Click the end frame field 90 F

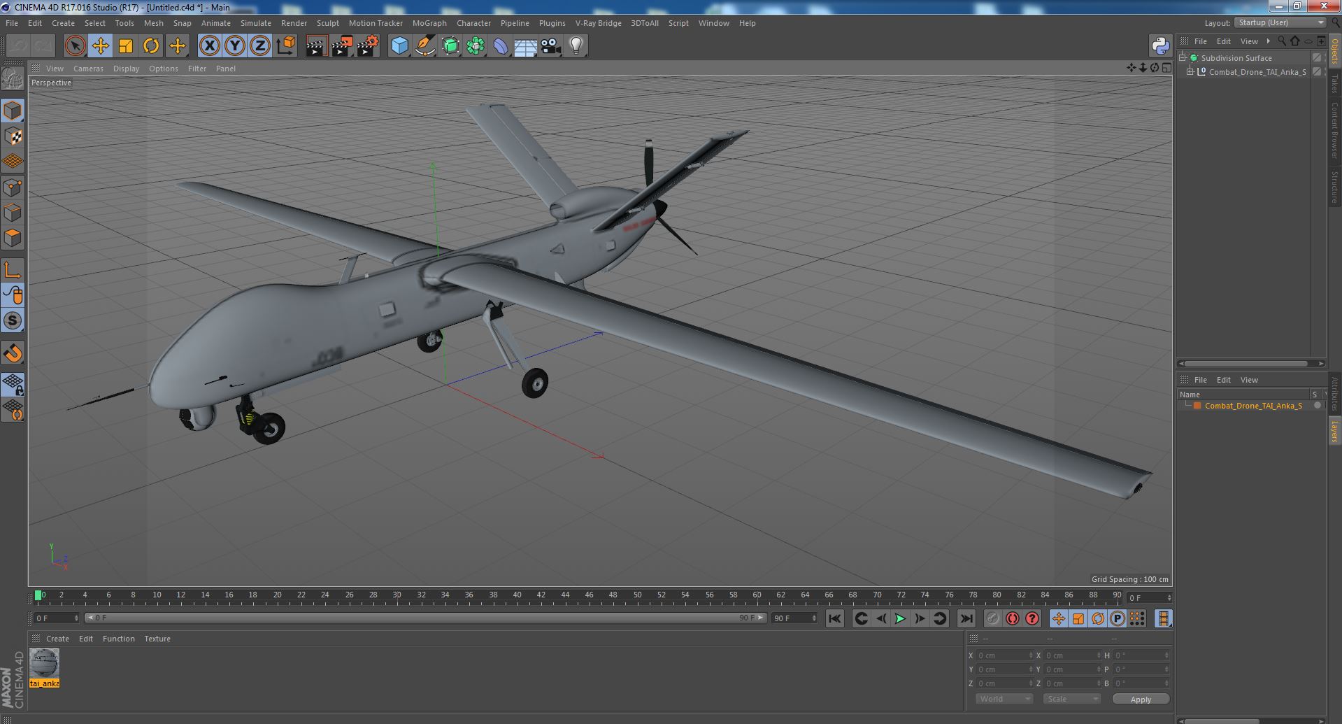(x=794, y=618)
